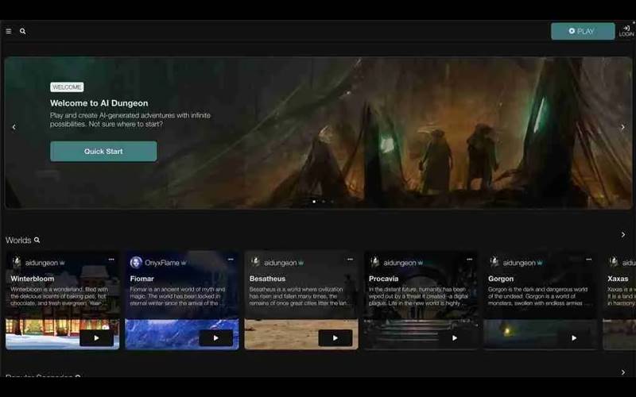The image size is (636, 397).
Task: Open more options on Besatheus card
Action: tap(350, 260)
